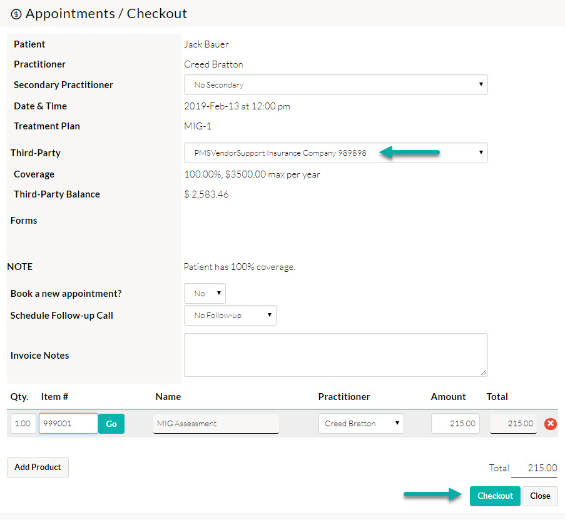Click the Appointments / Checkout heading

(106, 14)
